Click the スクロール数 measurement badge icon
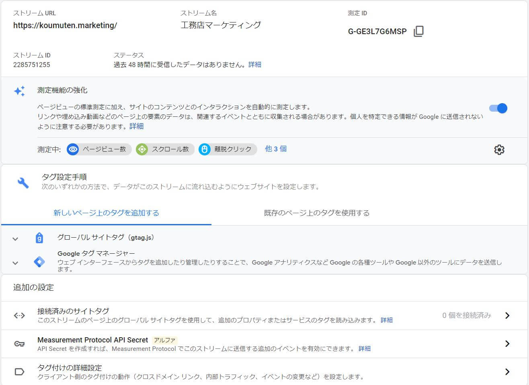The image size is (529, 385). click(141, 149)
